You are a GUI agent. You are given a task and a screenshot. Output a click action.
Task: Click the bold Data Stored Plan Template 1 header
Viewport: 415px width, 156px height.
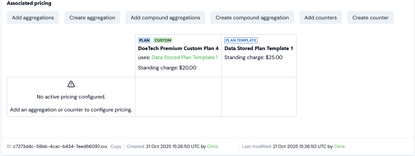pyautogui.click(x=259, y=48)
